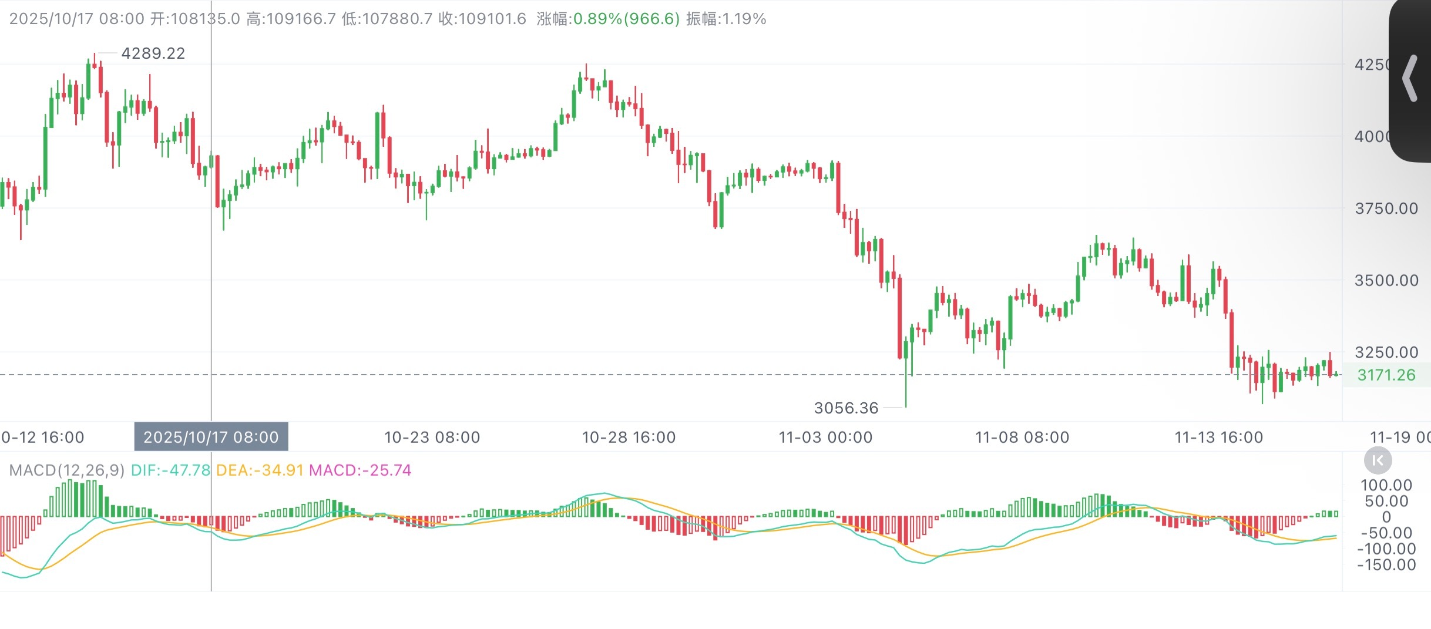1431x629 pixels.
Task: Select the 10-23 08:00 axis label
Action: [433, 437]
